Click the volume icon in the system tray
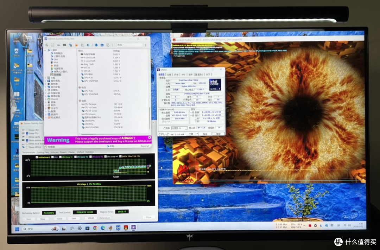Viewport: 380px width, 250px height. [x=349, y=225]
